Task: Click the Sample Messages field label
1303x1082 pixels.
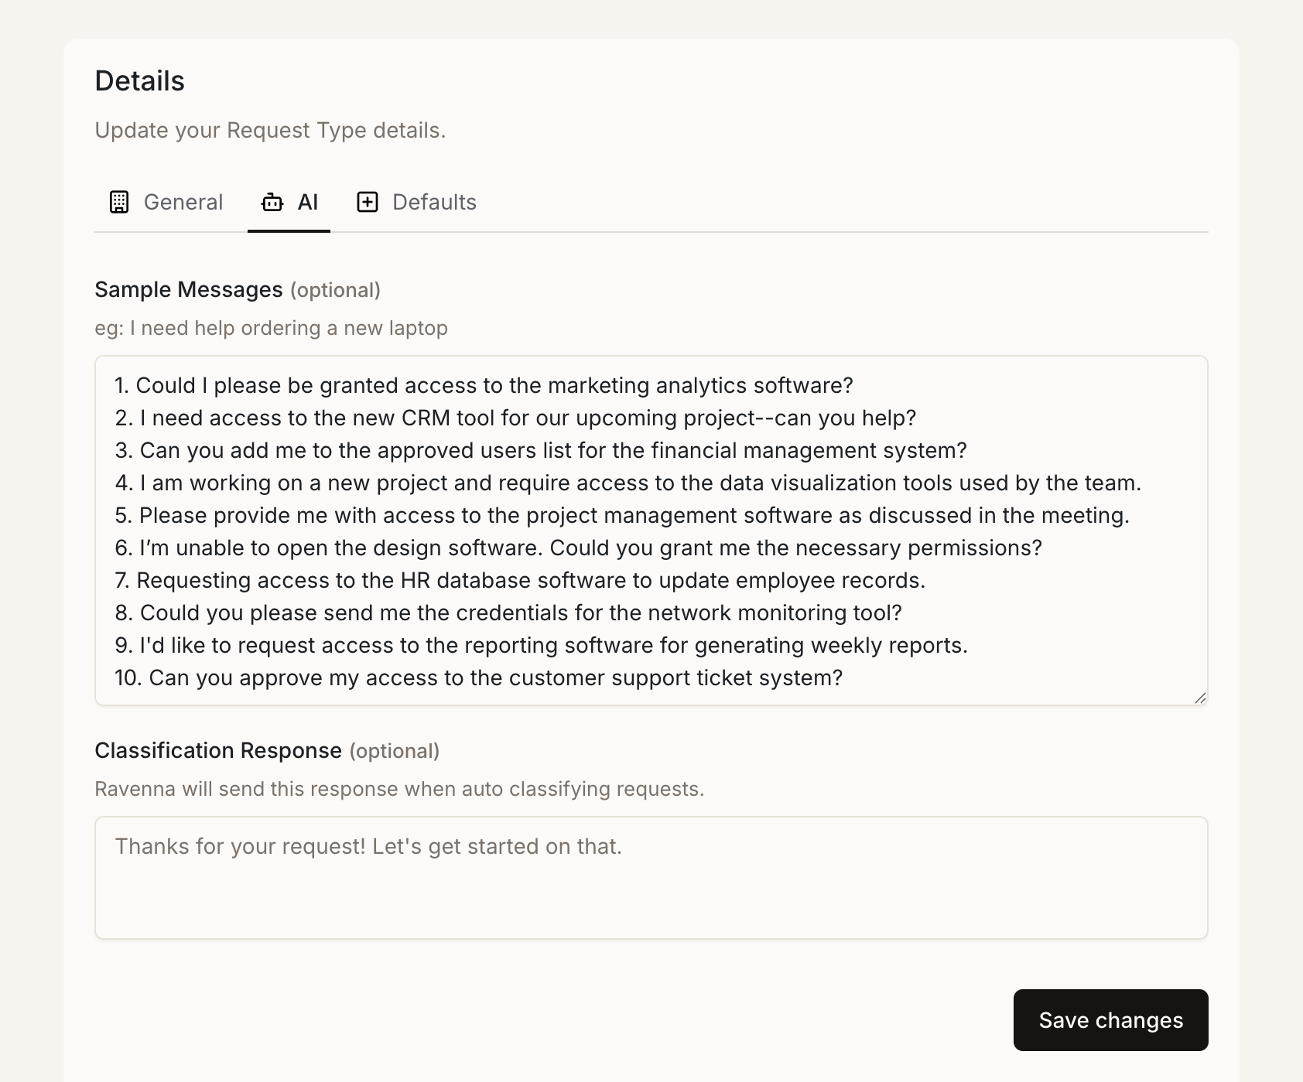Action: 189,289
